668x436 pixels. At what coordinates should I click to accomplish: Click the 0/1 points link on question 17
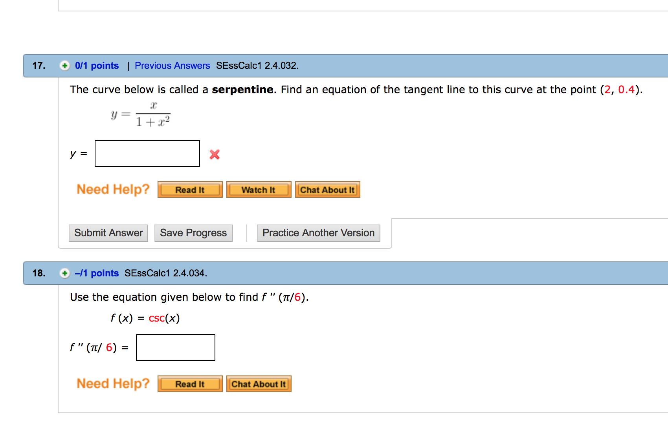[x=97, y=65]
